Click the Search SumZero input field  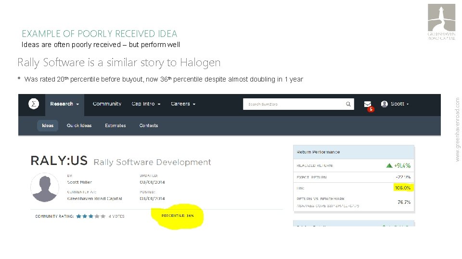(x=298, y=104)
